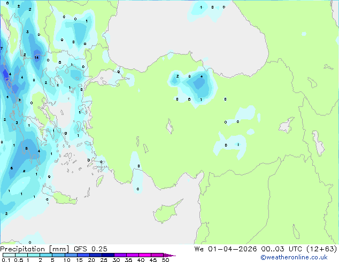Click the legend scale label '20'

tap(91, 260)
